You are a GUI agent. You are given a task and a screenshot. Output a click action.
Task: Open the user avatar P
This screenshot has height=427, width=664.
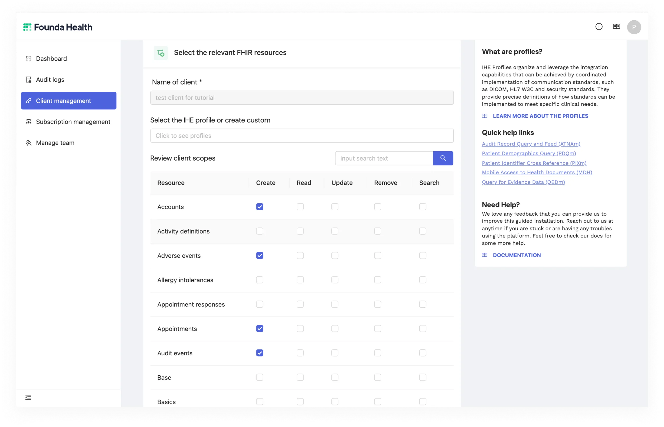tap(634, 27)
